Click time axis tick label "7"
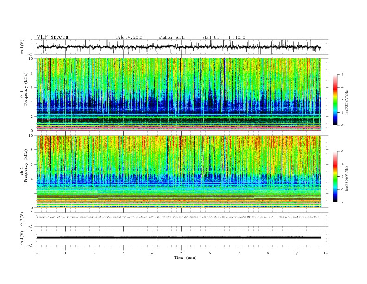The width and height of the screenshot is (367, 284). point(239,253)
